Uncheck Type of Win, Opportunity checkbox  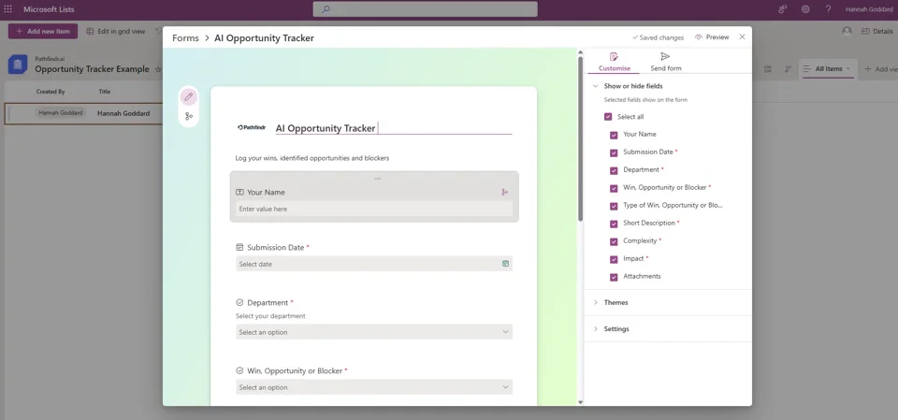point(614,207)
